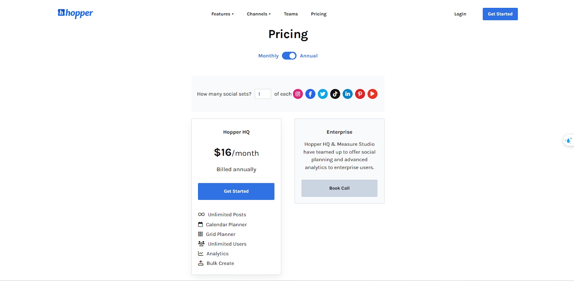This screenshot has width=574, height=281.
Task: Toggle the Monthly/Annual billing switch
Action: 289,56
